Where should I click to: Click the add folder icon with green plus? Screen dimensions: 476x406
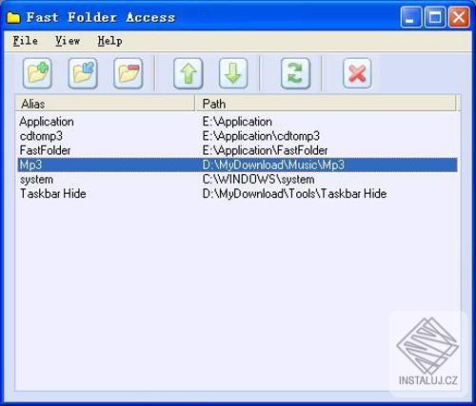coord(37,73)
